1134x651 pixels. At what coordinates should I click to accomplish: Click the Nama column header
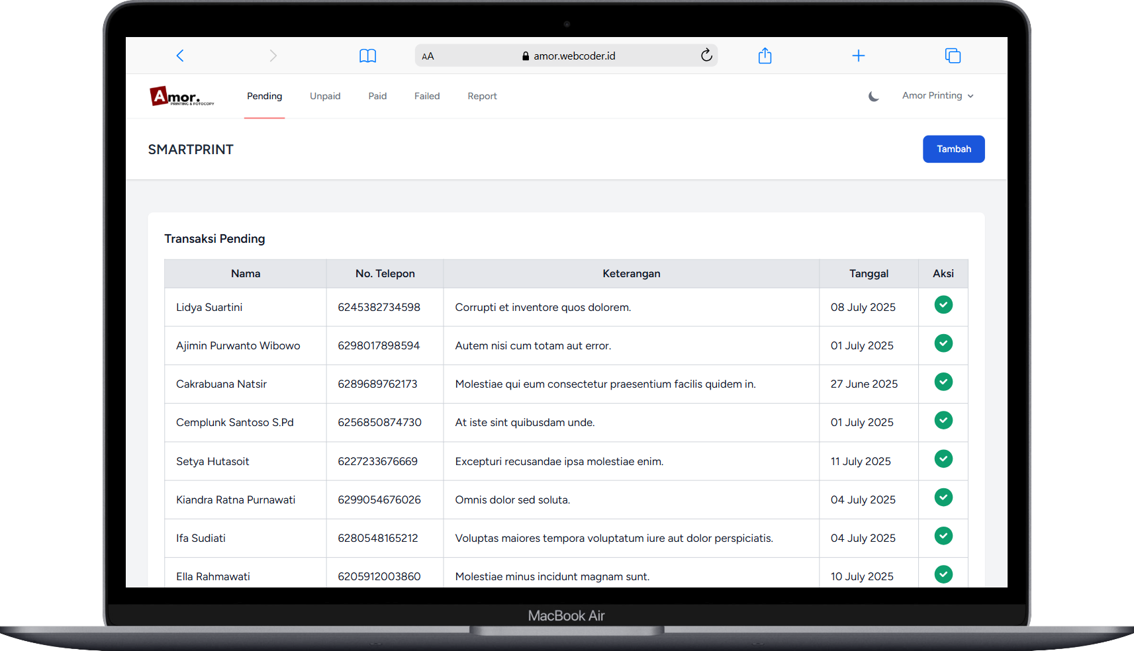[x=246, y=273]
